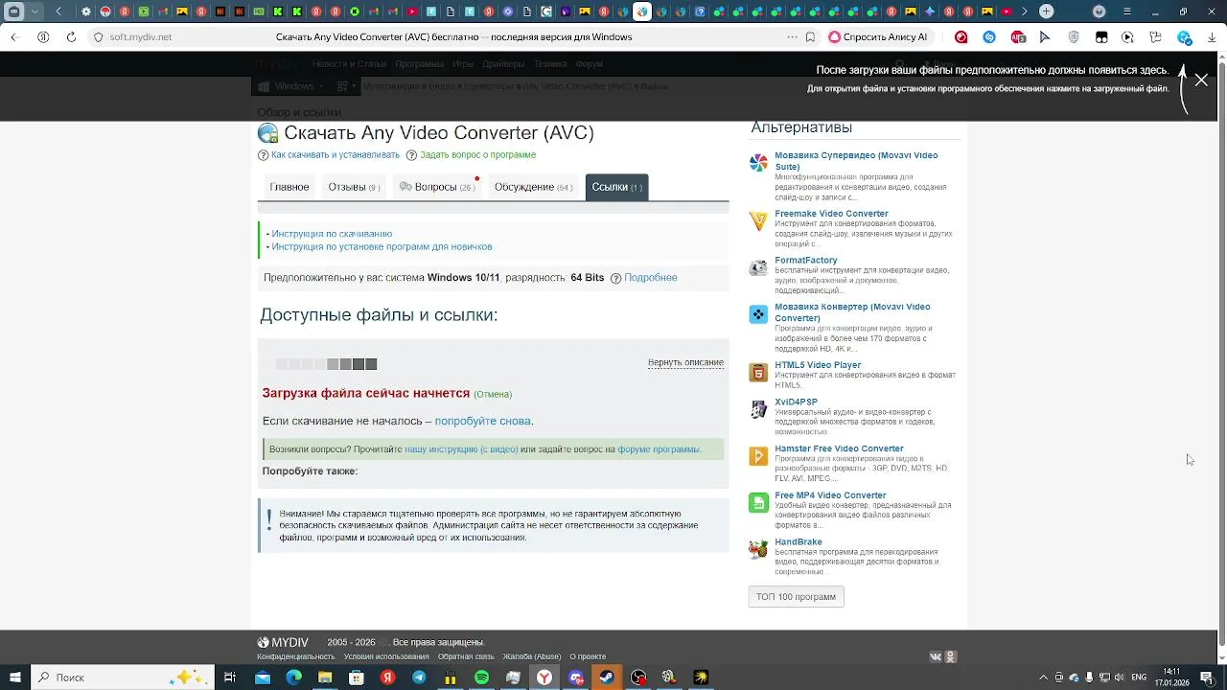The width and height of the screenshot is (1227, 690).
Task: Open the three-dots page menu in address bar
Action: 792,37
